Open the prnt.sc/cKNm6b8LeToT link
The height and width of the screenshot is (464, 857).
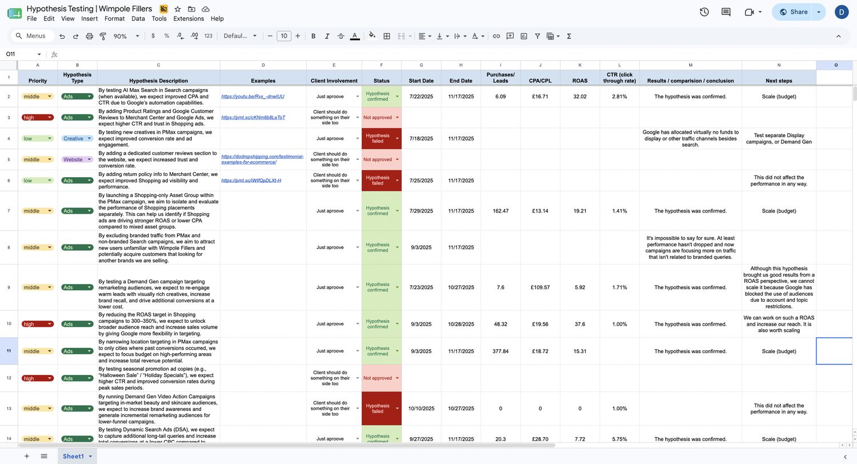coord(253,118)
